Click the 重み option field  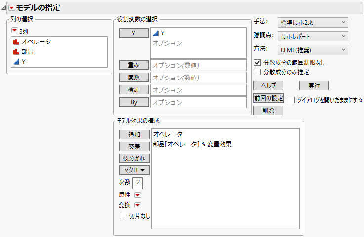pyautogui.click(x=199, y=65)
